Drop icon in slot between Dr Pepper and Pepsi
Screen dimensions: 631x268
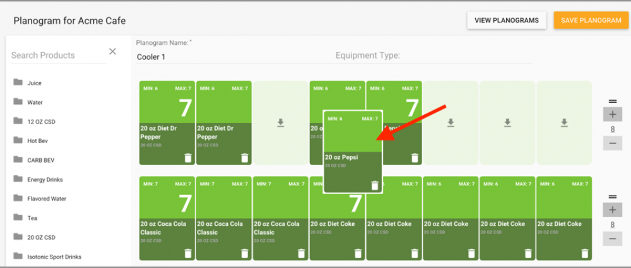point(281,123)
